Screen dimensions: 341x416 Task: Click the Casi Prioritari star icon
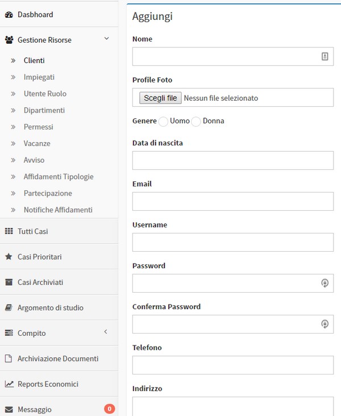(x=9, y=257)
